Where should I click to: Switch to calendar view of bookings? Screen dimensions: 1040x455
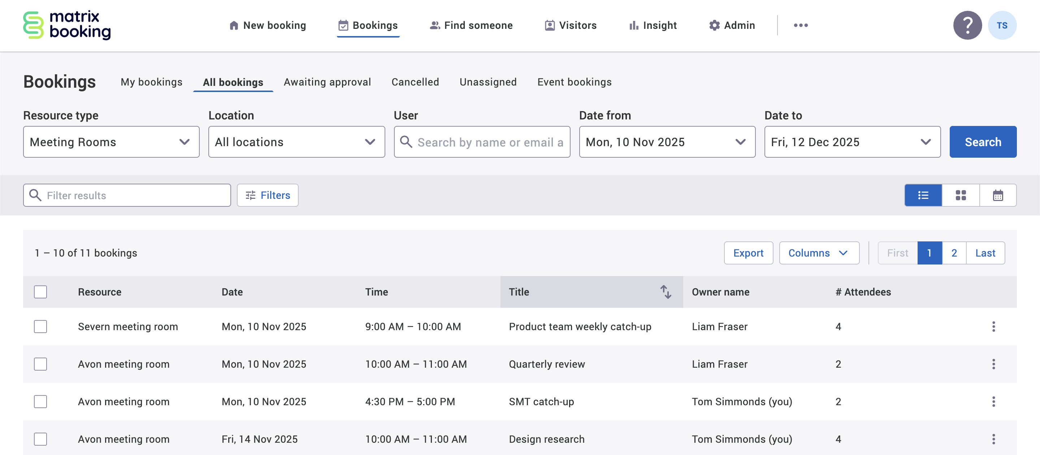click(998, 195)
